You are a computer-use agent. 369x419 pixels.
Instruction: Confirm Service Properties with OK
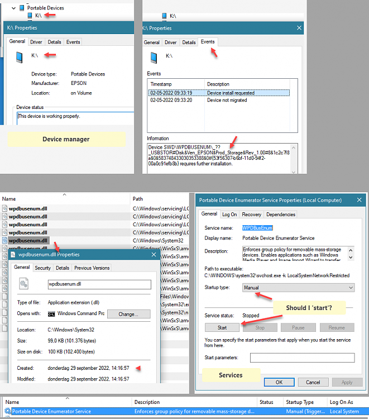(279, 382)
